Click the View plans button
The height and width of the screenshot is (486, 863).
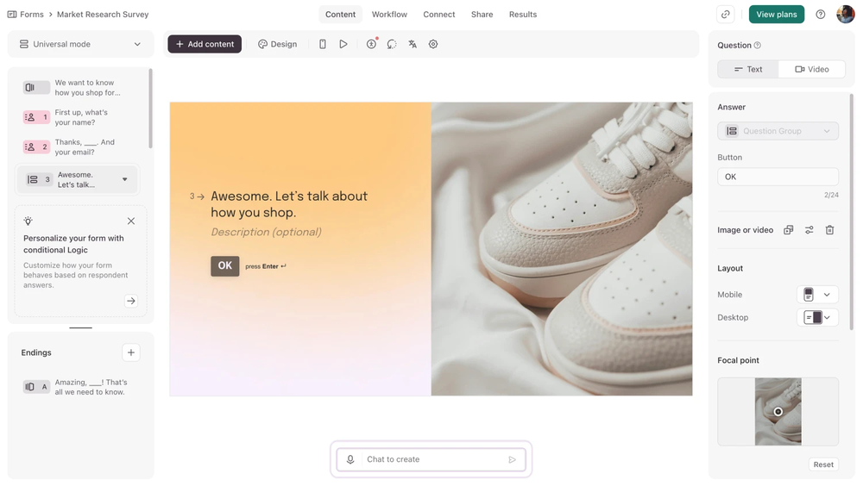(x=776, y=15)
